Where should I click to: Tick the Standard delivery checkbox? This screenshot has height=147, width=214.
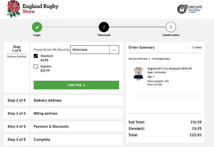[36, 56]
